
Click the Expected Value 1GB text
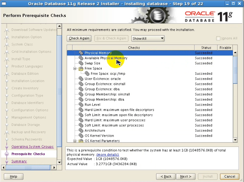[112, 159]
